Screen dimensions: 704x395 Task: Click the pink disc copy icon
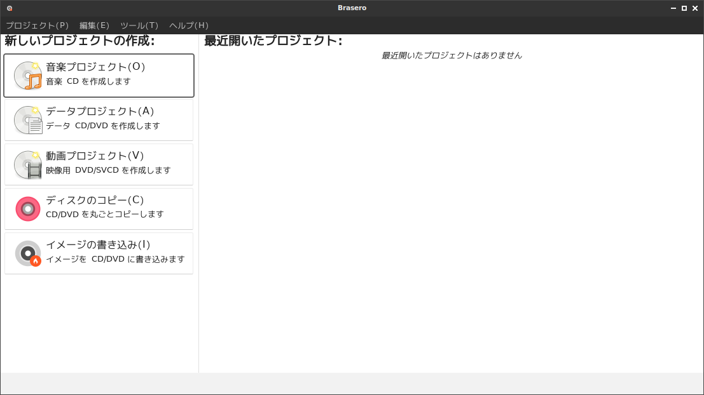(28, 209)
